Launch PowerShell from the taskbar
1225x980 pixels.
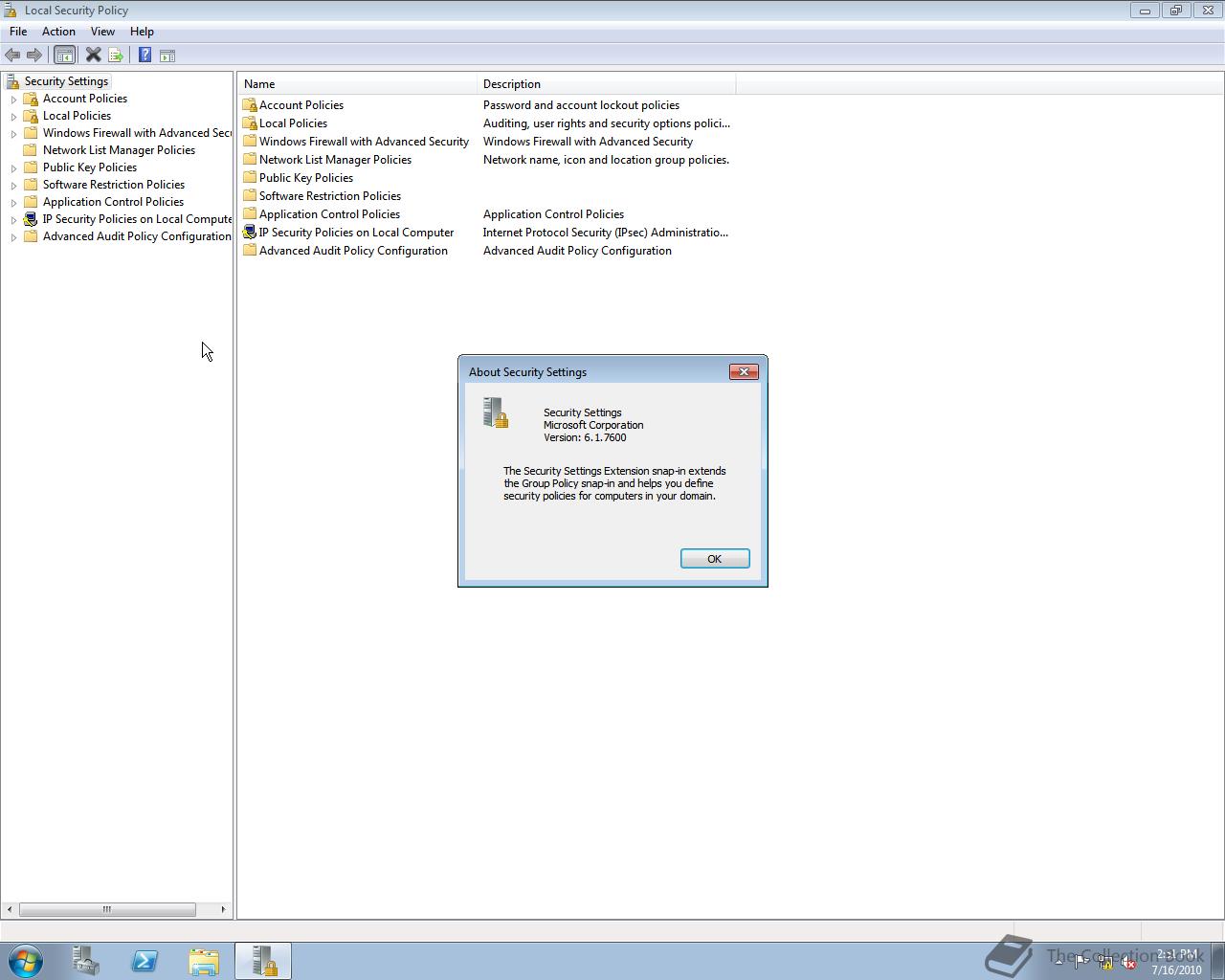click(x=145, y=961)
